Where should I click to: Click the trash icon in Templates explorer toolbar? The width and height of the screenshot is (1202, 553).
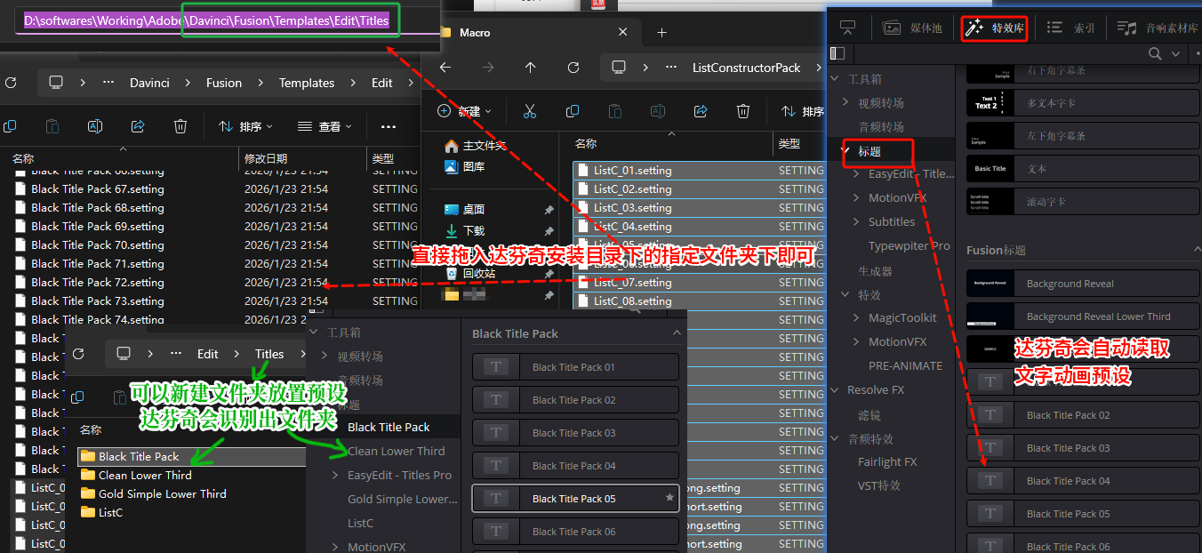point(180,126)
